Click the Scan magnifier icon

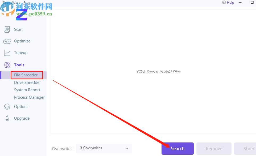(x=7, y=29)
